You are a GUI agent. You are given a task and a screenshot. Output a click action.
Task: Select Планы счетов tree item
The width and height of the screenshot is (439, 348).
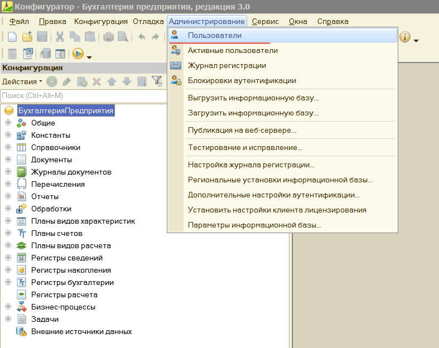pyautogui.click(x=57, y=233)
